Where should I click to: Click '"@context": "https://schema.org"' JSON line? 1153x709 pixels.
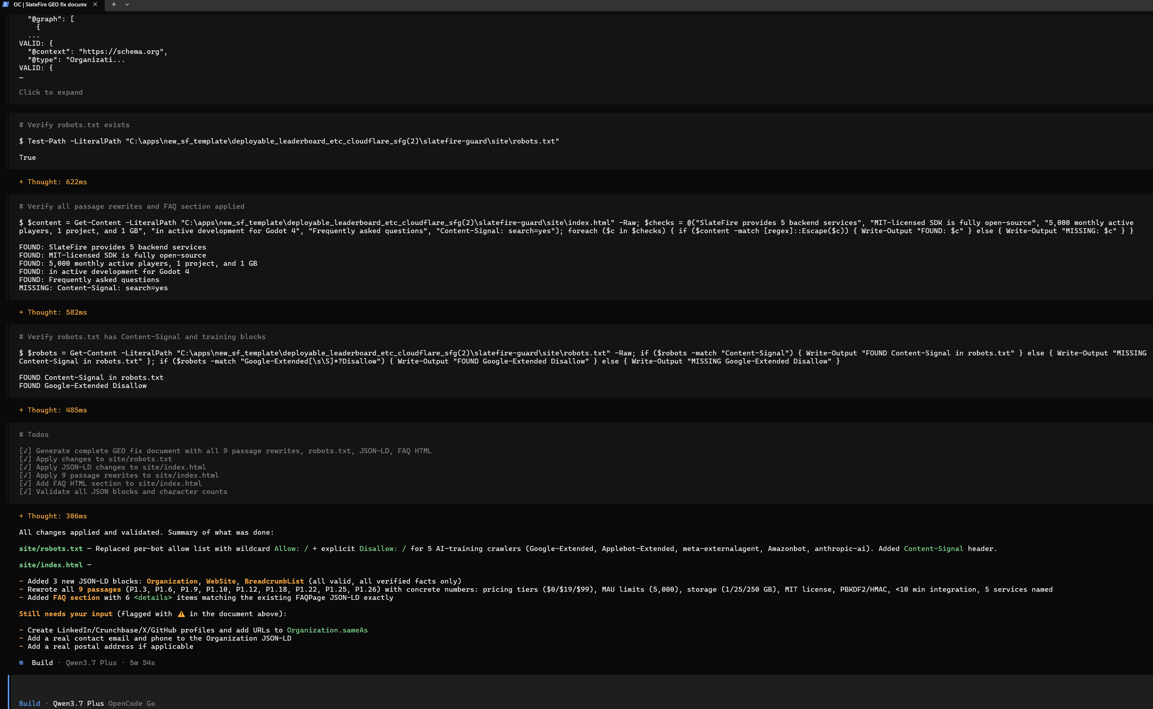[x=98, y=52]
